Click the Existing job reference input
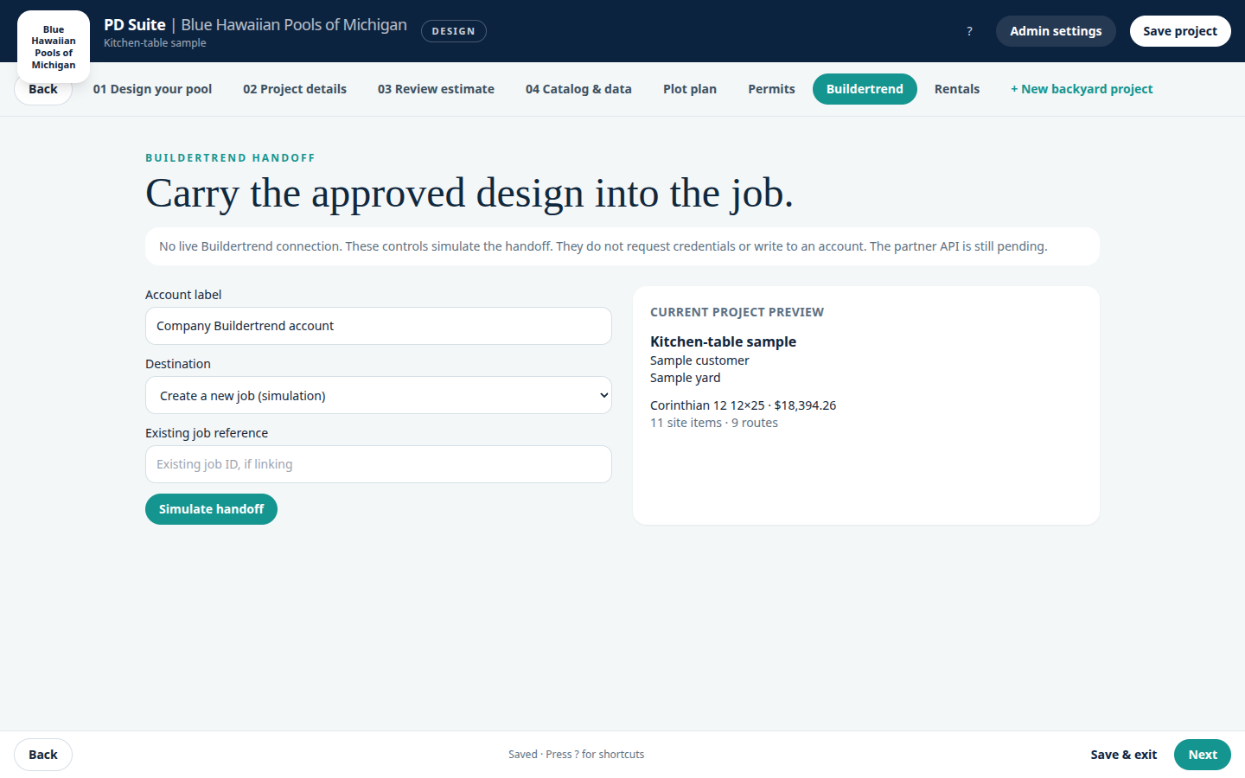The width and height of the screenshot is (1245, 778). (379, 464)
